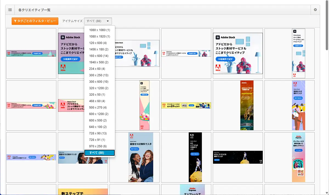Pick the 300 x 250 (13) size

pyautogui.click(x=100, y=75)
